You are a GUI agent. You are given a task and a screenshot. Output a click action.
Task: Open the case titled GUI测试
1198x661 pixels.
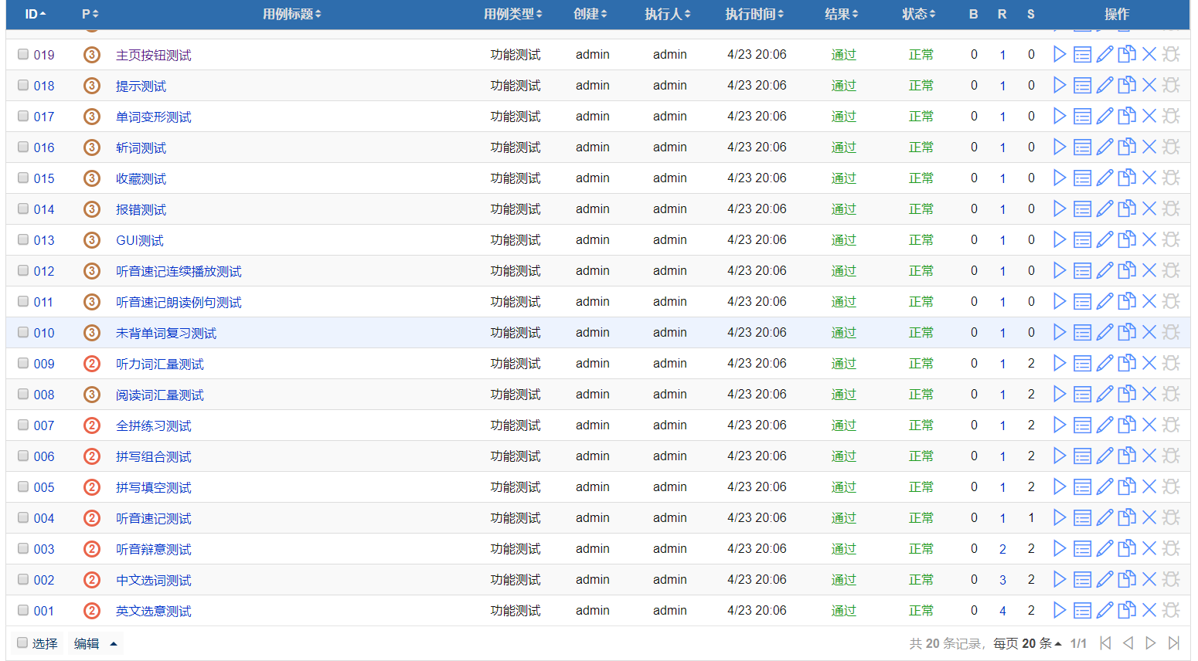140,240
